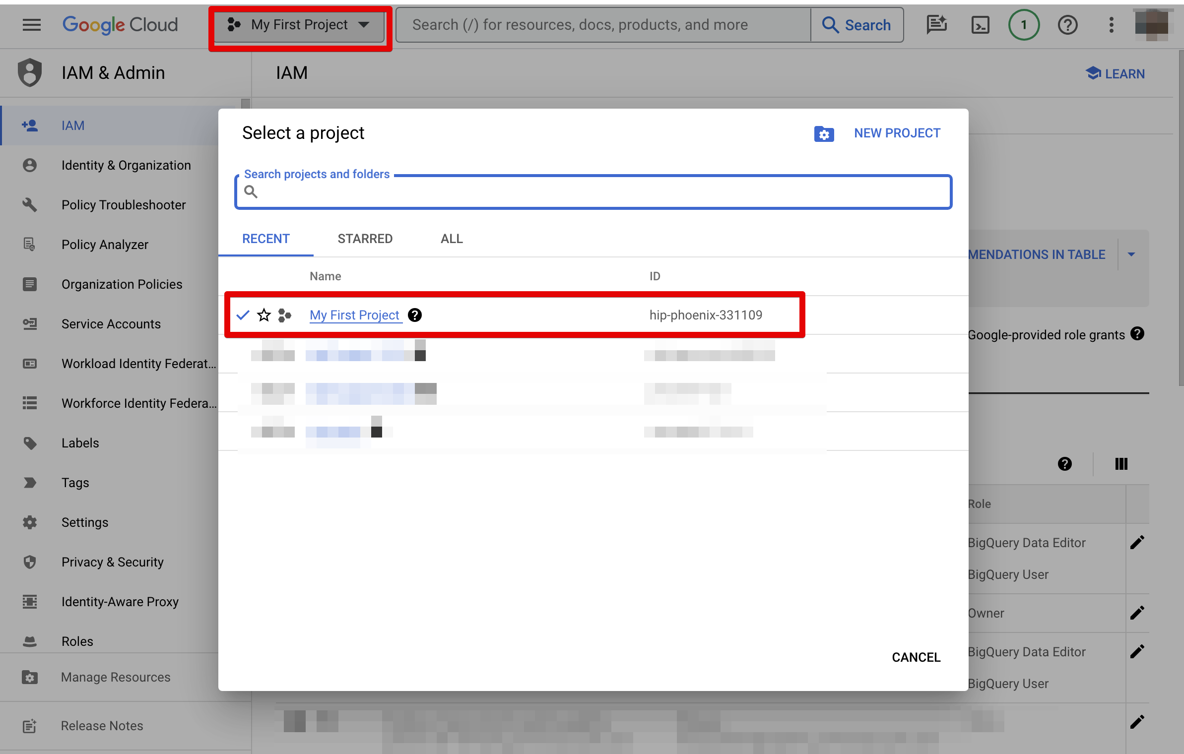The width and height of the screenshot is (1184, 754).
Task: Open the Service Accounts section
Action: click(111, 324)
